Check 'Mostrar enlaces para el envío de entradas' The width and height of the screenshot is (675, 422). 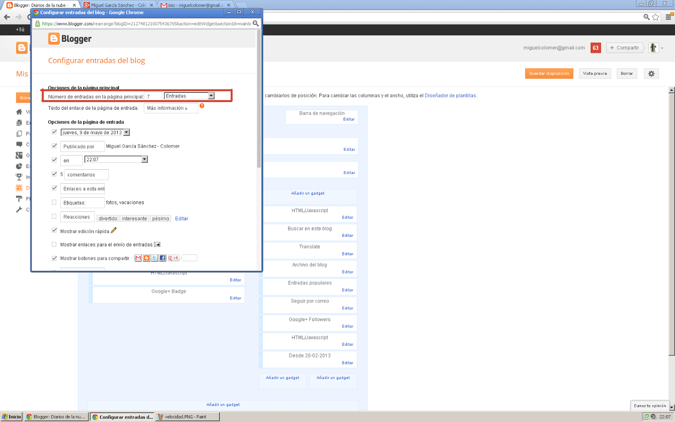(x=54, y=244)
